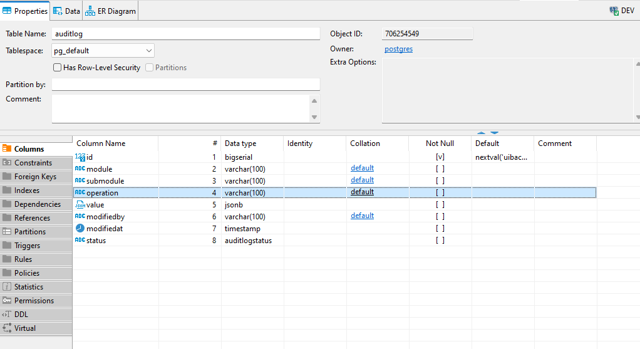Select the Virtual section icon
The image size is (640, 349).
7,328
